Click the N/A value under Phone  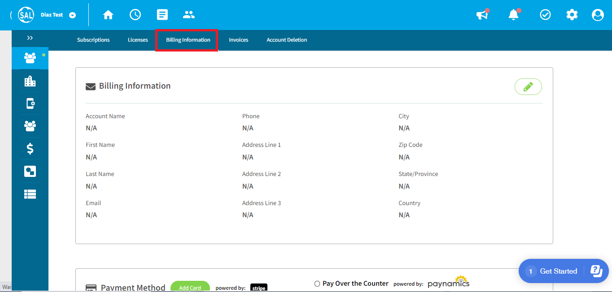pyautogui.click(x=248, y=128)
